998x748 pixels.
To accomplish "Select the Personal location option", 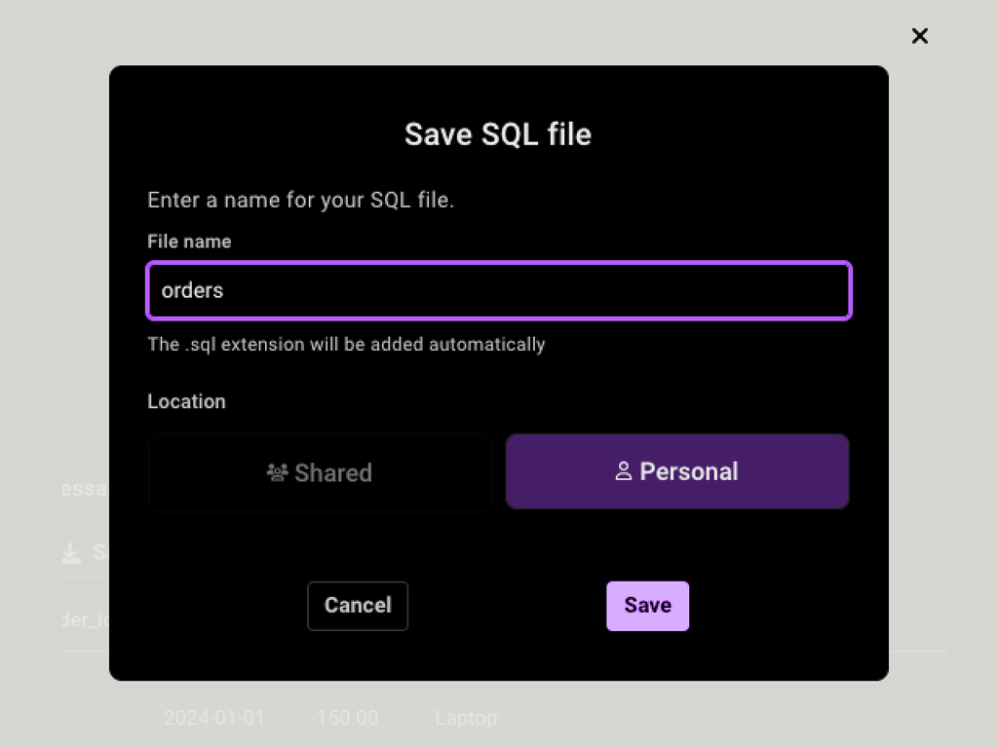I will coord(677,471).
